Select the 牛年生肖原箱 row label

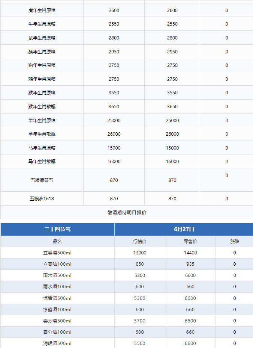click(x=42, y=24)
